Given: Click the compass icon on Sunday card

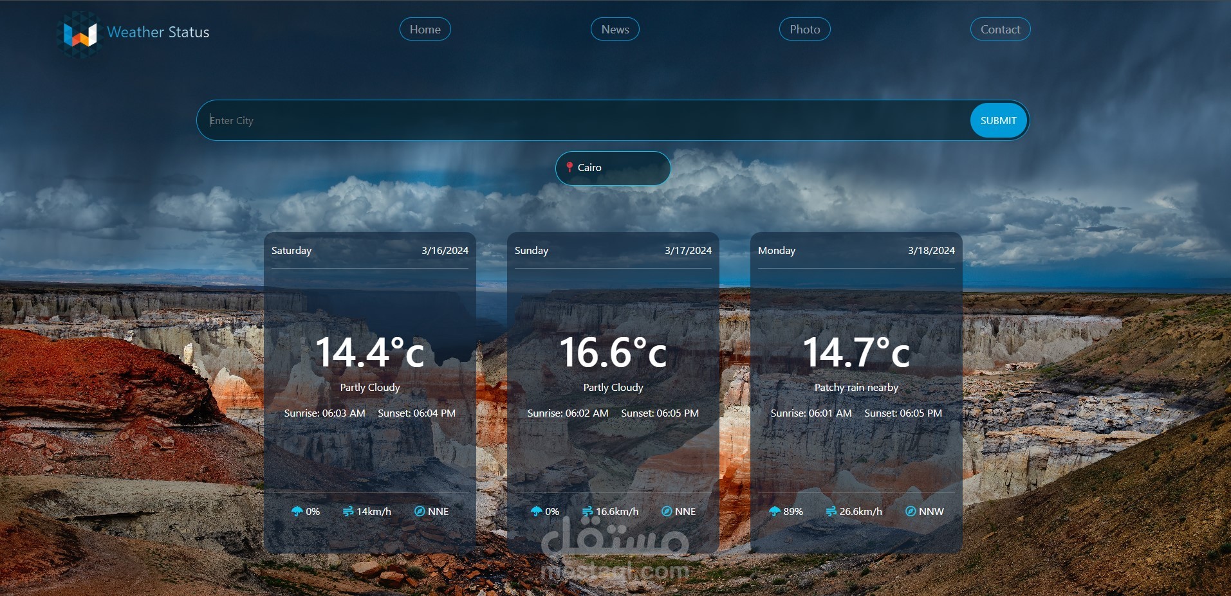Looking at the screenshot, I should point(667,511).
